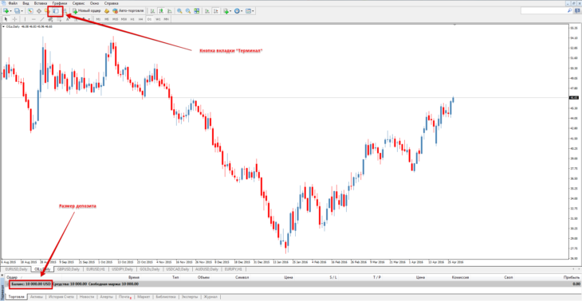582x301 pixels.
Task: Open the Маркет terminal tab
Action: click(x=144, y=297)
